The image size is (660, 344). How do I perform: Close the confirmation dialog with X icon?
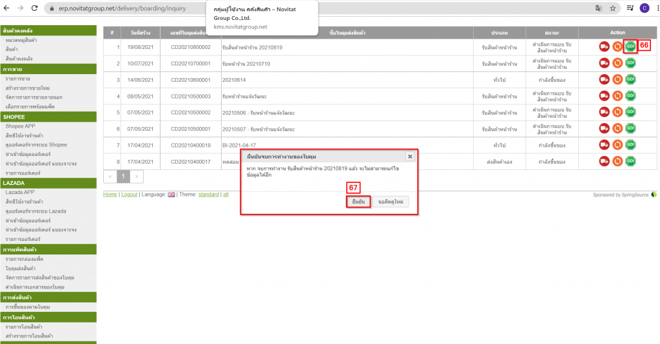(x=409, y=156)
